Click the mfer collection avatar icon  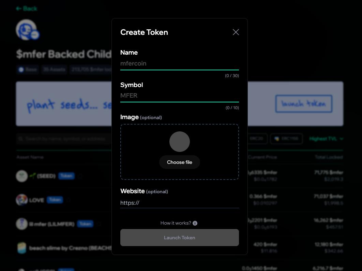(27, 30)
